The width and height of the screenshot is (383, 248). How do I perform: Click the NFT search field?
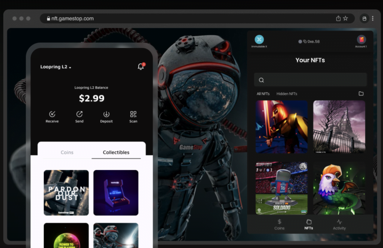(x=310, y=80)
